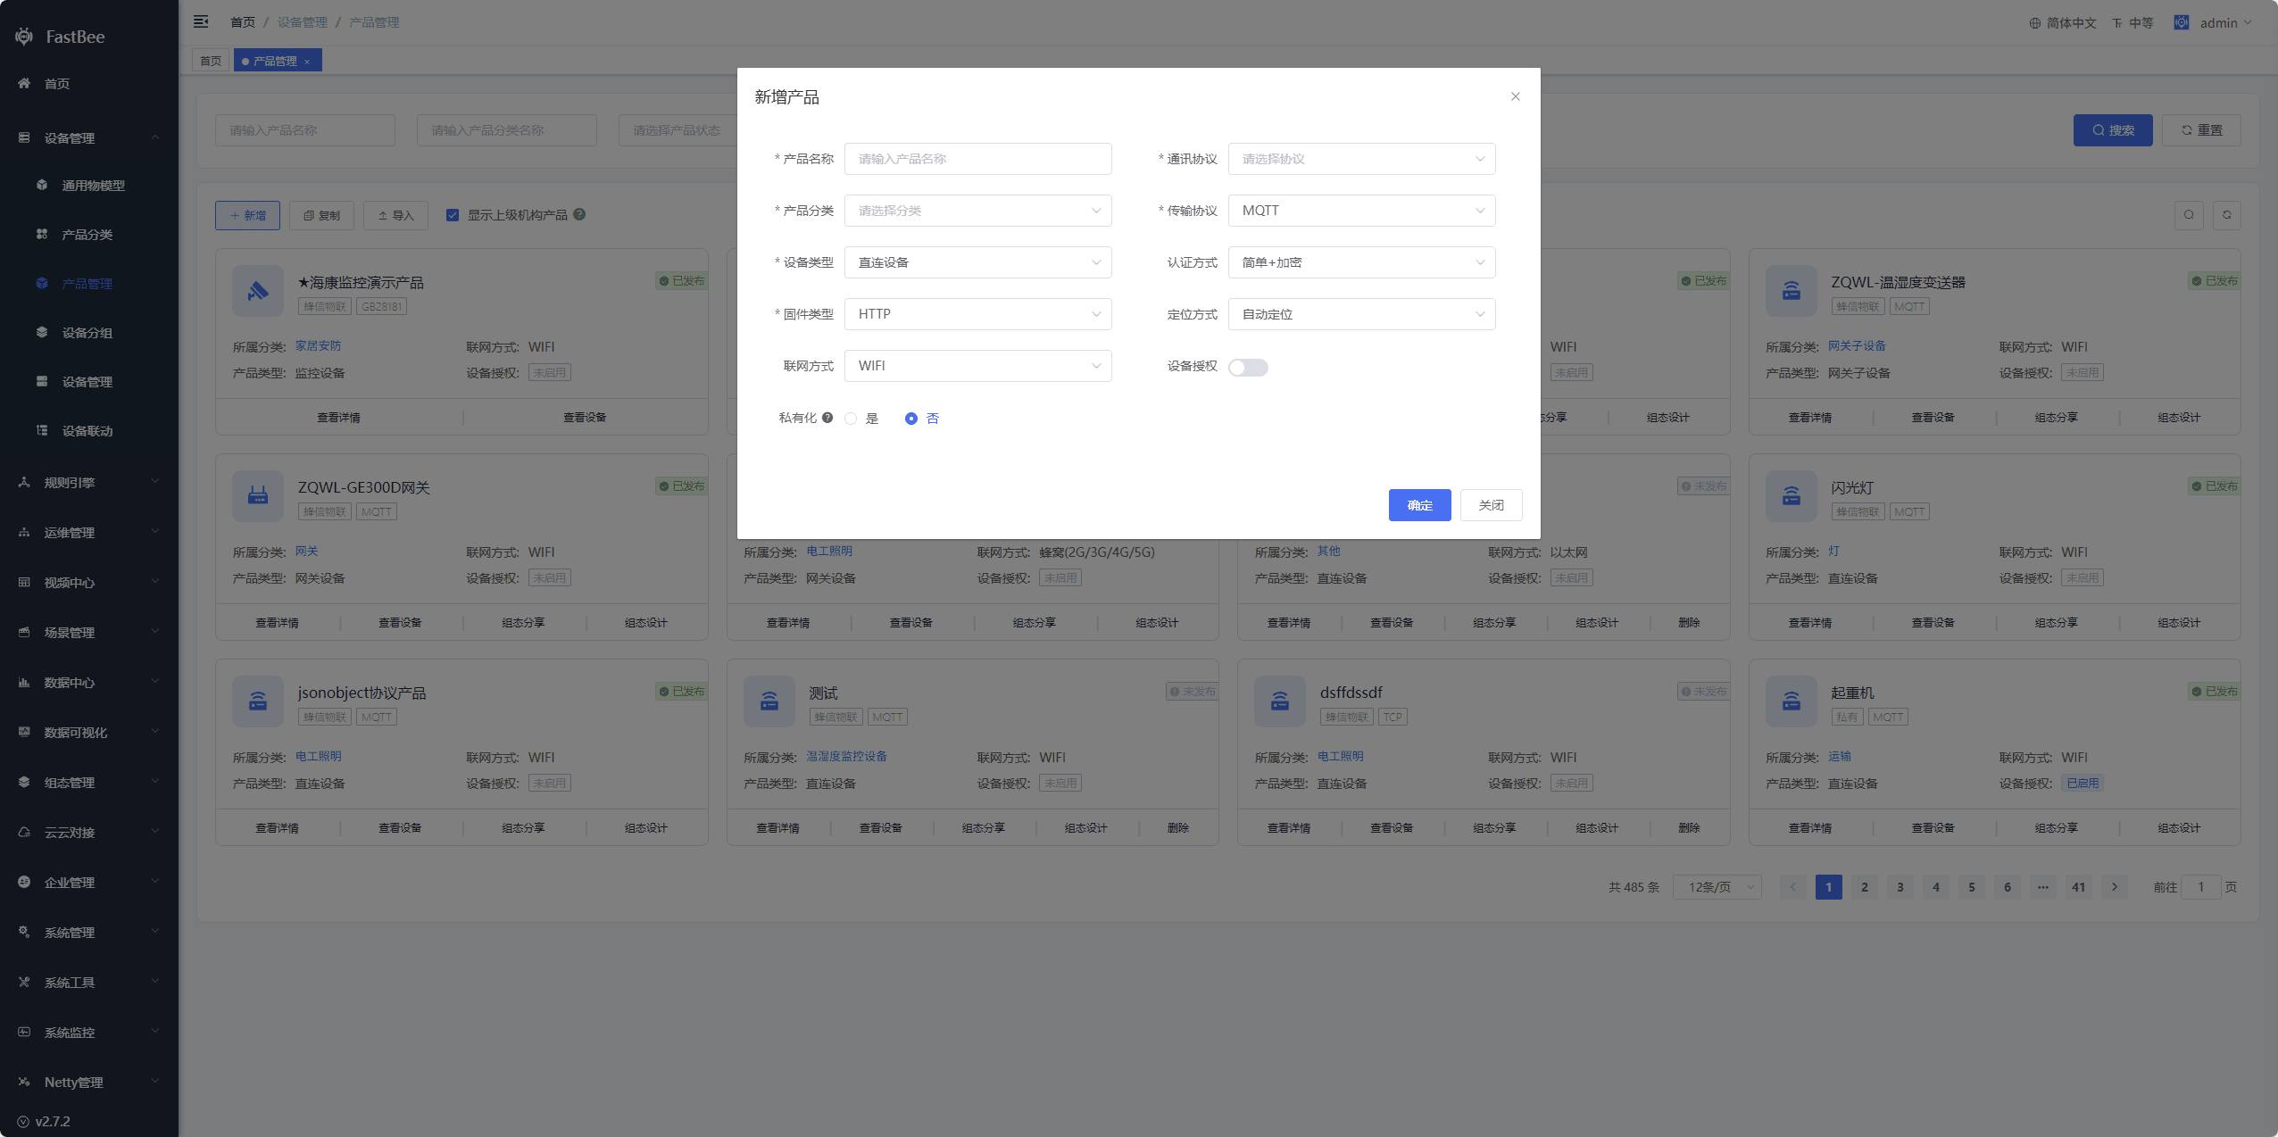Click the help icon beside 显示上级机构产品

[x=579, y=214]
